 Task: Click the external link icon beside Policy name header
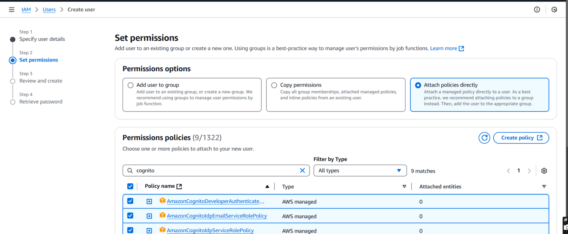(179, 186)
